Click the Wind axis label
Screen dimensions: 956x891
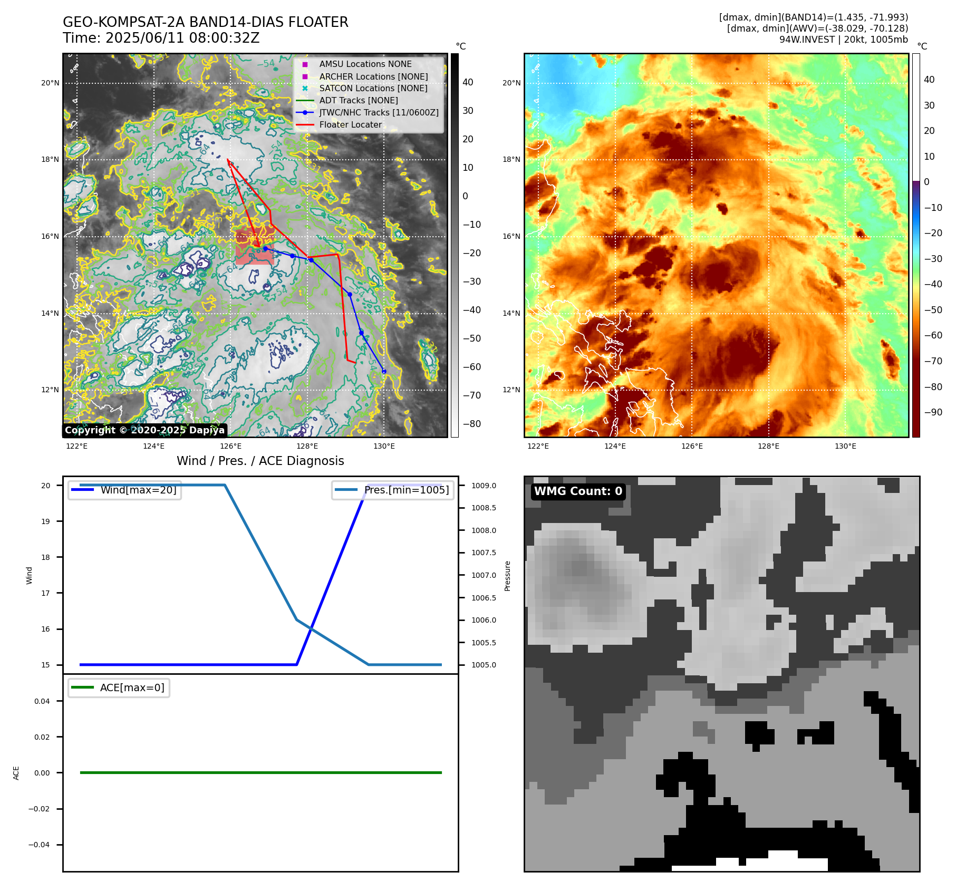30,576
